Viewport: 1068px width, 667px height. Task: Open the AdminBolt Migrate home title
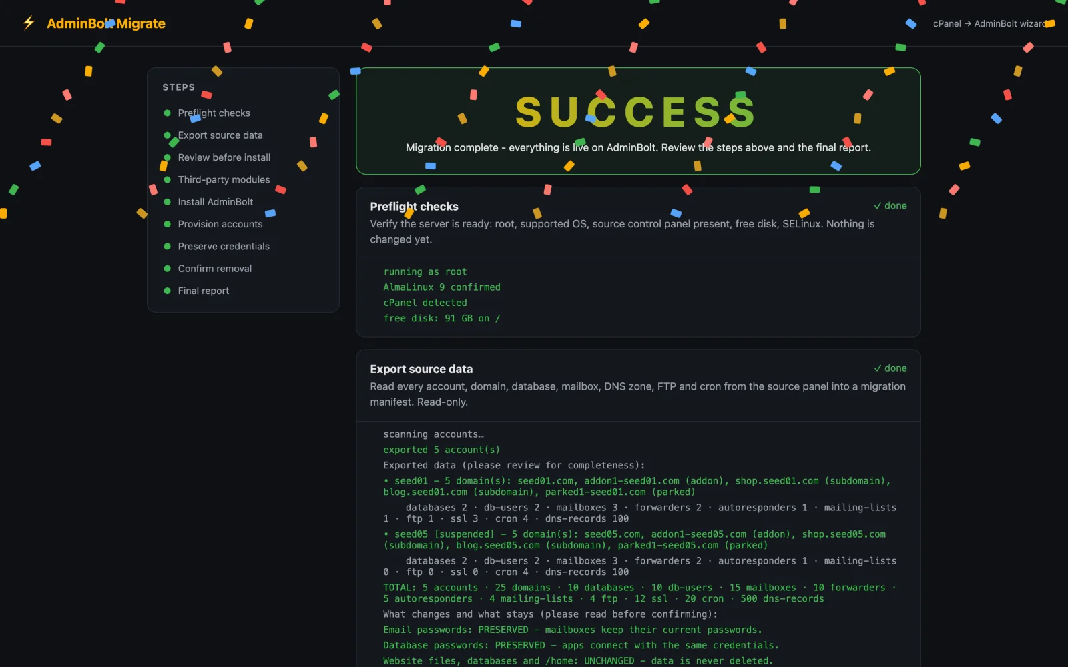click(106, 23)
